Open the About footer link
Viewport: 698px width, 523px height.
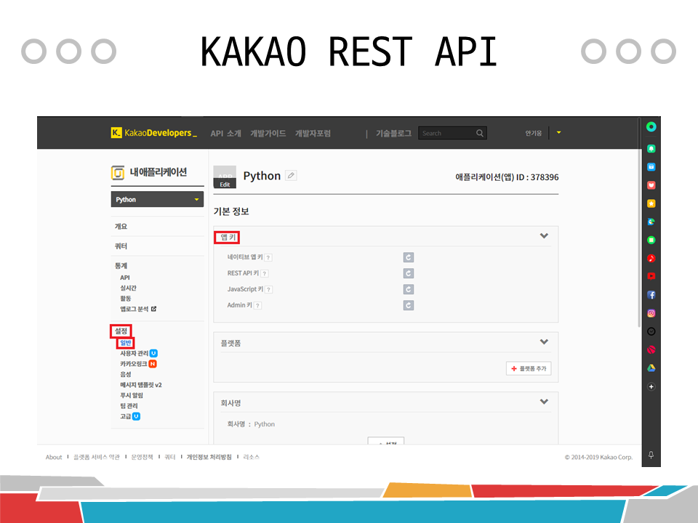tap(54, 457)
